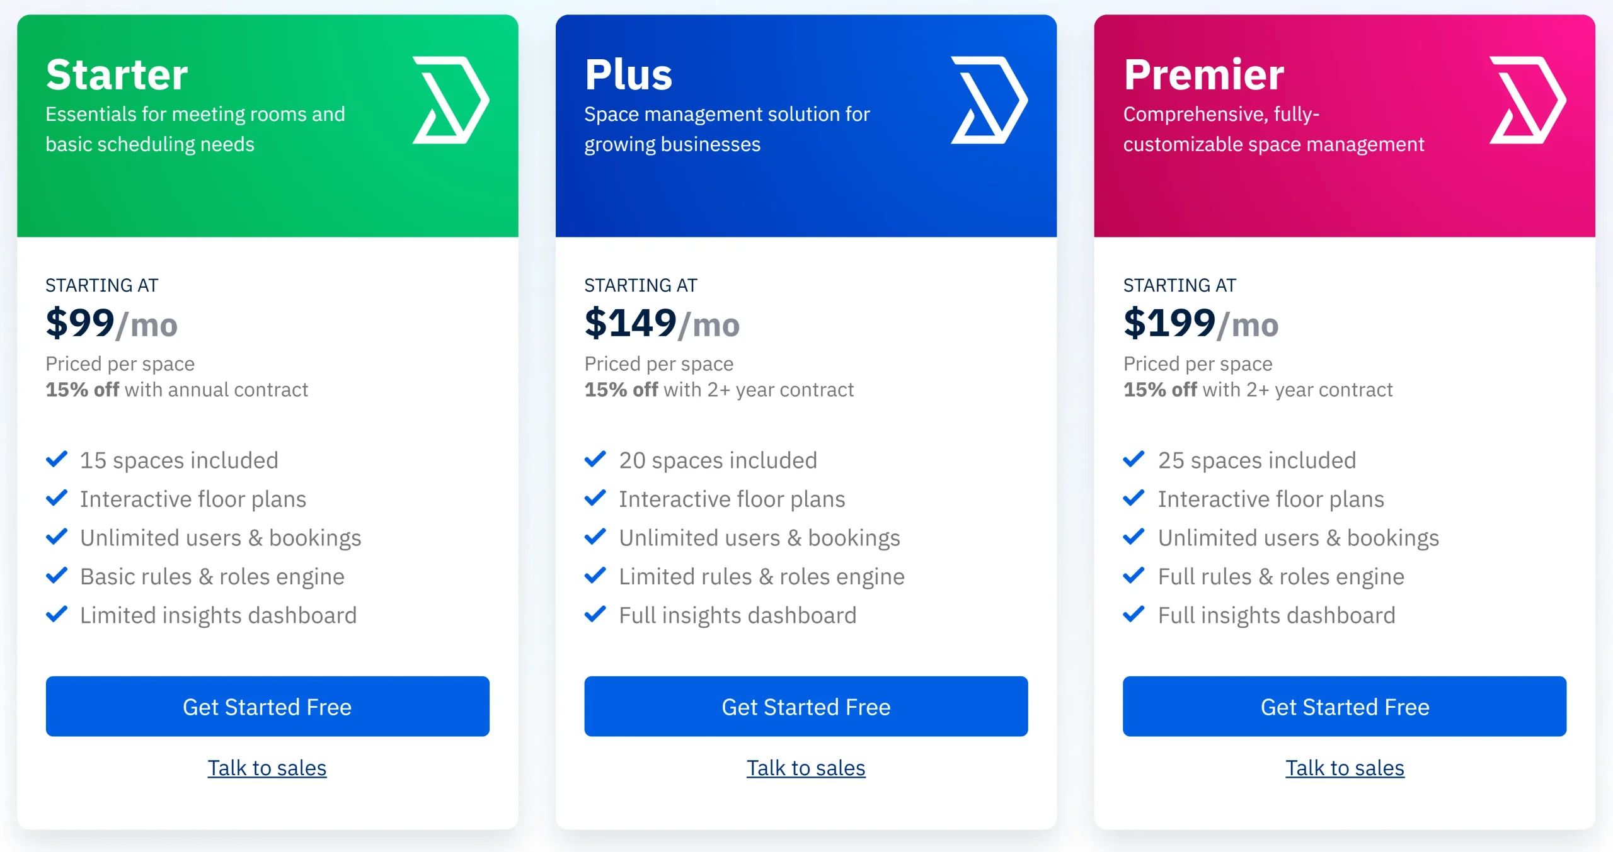Click the 15% off annual contract text on Starter
Screen dimensions: 1613x852
(176, 389)
